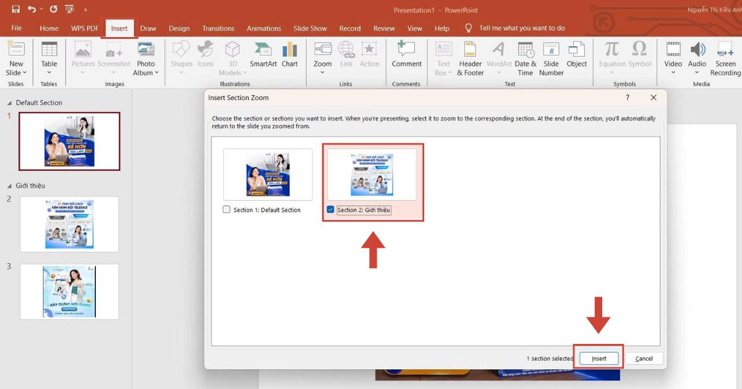Open the Record tab
The height and width of the screenshot is (389, 742).
click(350, 28)
